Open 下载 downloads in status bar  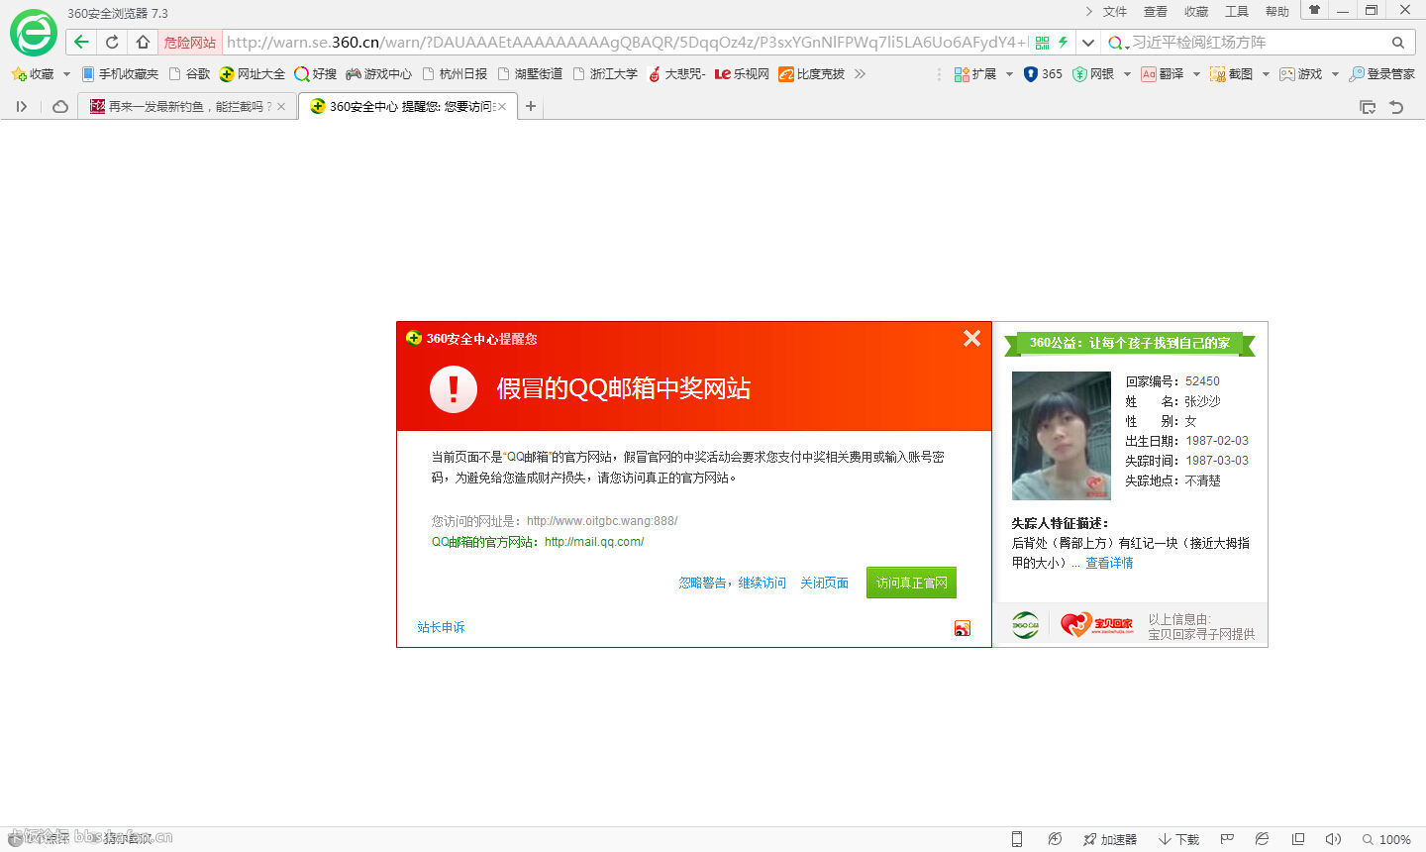point(1178,839)
